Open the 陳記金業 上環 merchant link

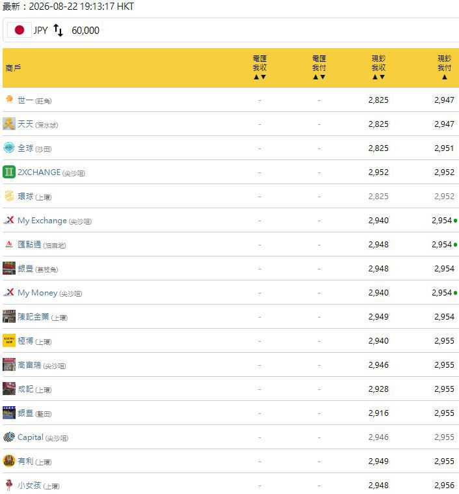42,316
